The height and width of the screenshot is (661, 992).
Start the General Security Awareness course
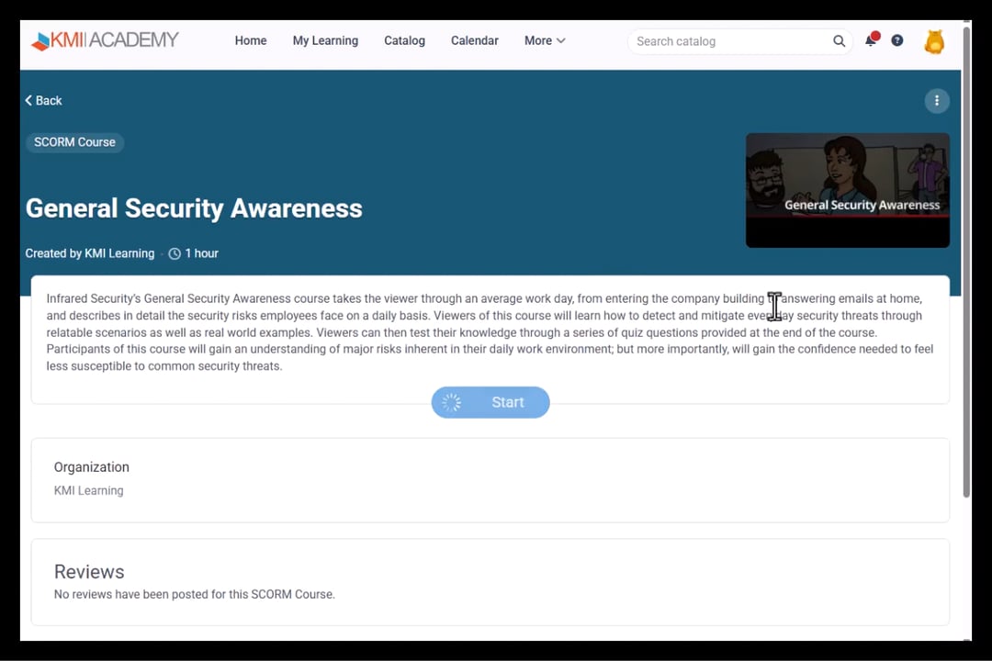(x=490, y=402)
